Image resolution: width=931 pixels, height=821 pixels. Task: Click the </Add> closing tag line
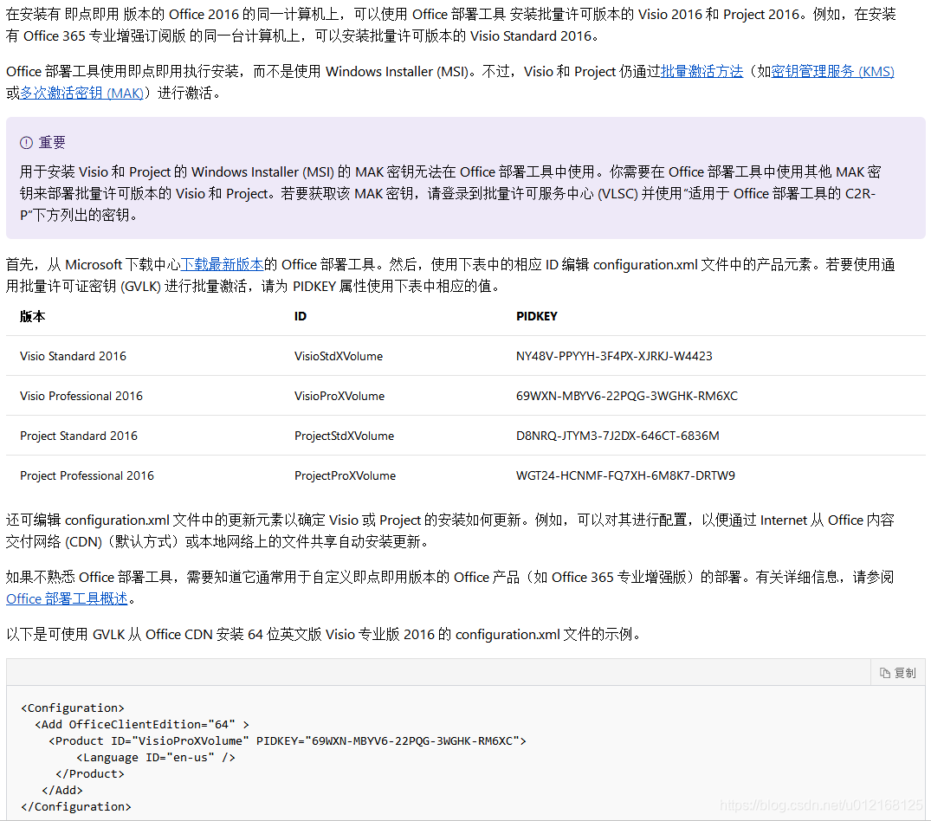coord(62,790)
